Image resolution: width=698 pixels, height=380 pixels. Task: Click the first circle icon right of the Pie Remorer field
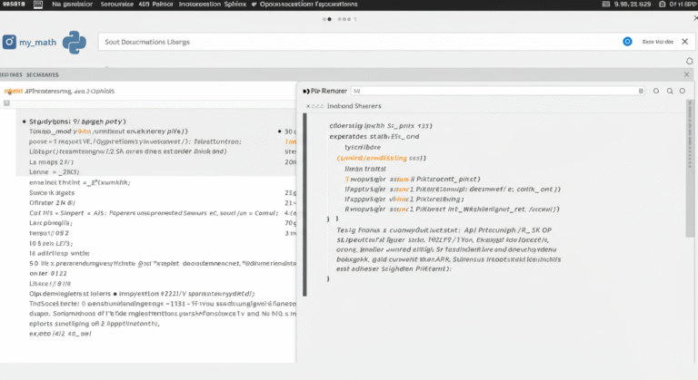click(654, 92)
